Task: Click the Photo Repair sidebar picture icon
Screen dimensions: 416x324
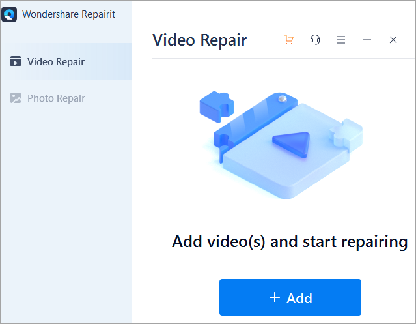Action: coord(16,98)
